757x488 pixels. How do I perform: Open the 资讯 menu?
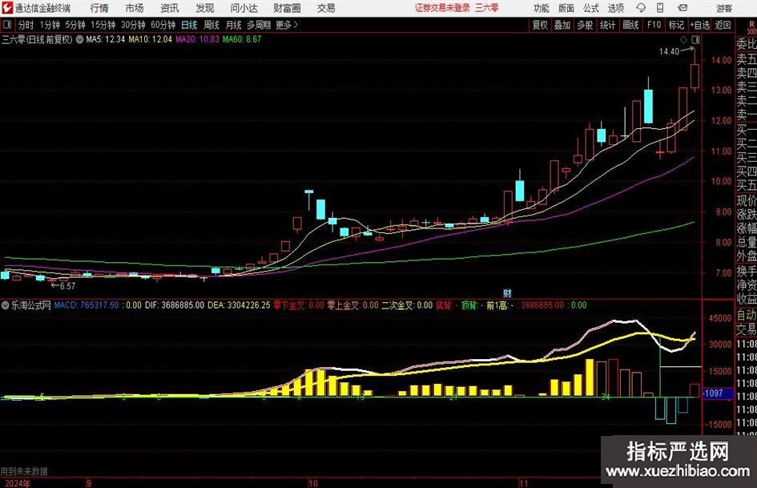point(170,8)
